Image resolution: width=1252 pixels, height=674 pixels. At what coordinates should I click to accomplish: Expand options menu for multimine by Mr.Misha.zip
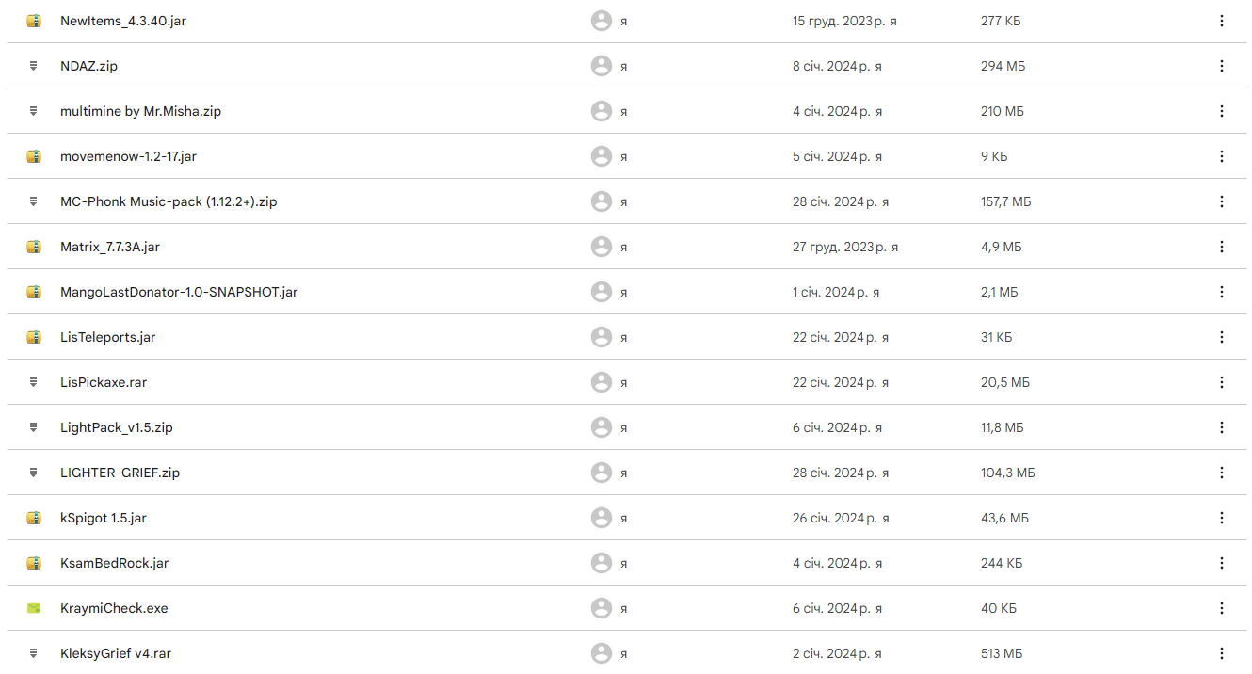tap(1221, 111)
